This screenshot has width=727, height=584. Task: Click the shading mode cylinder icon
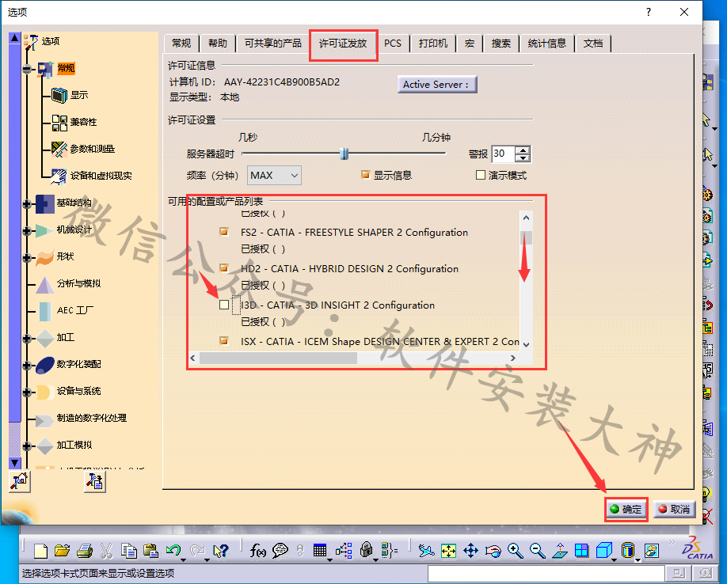point(628,551)
